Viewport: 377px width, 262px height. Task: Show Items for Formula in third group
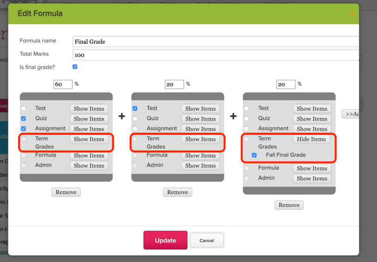(x=311, y=168)
